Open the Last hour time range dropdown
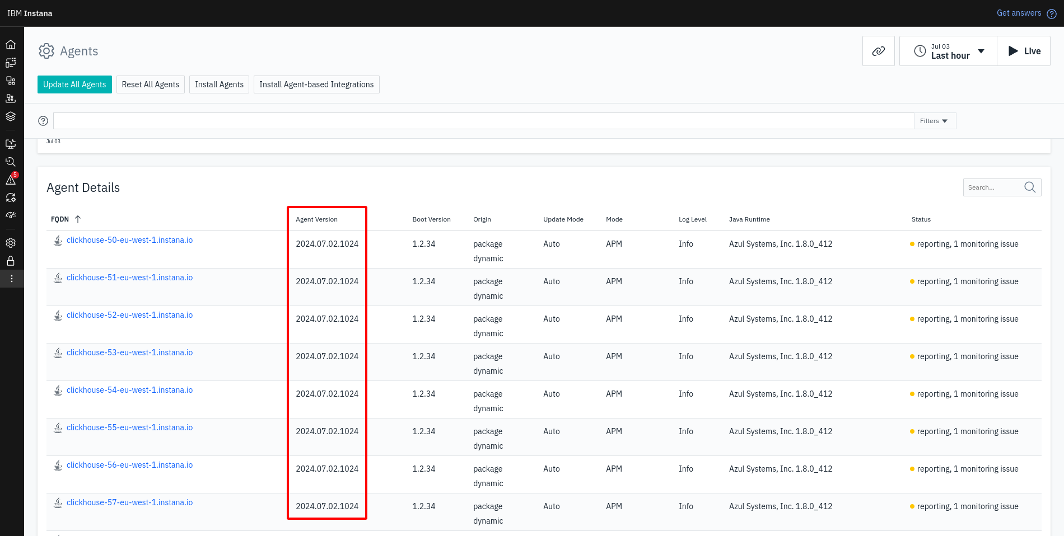 948,51
